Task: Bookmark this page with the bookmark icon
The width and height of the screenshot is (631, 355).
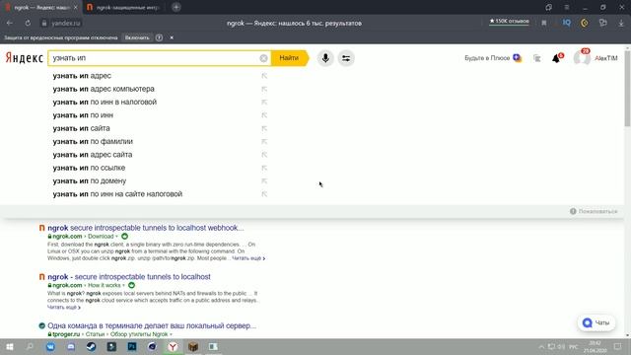Action: (544, 23)
